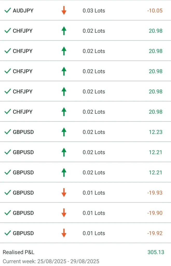Click the Realised P&L label
The height and width of the screenshot is (266, 171).
[x=18, y=252]
